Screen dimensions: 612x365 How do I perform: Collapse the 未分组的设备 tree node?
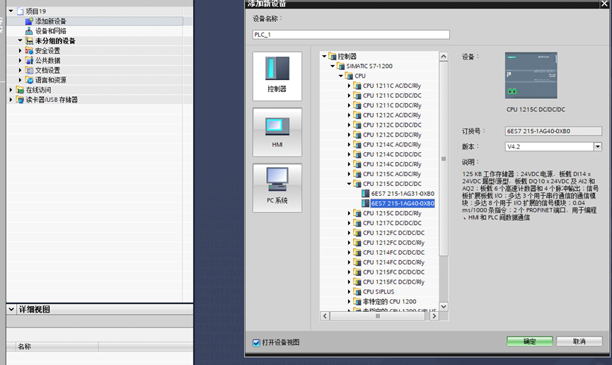(20, 40)
